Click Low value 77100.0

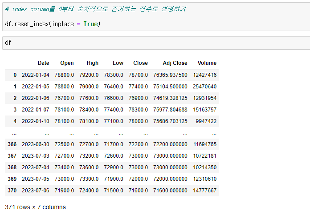tap(114, 121)
